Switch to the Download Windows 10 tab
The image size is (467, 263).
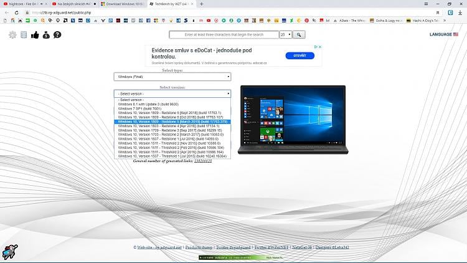click(122, 4)
